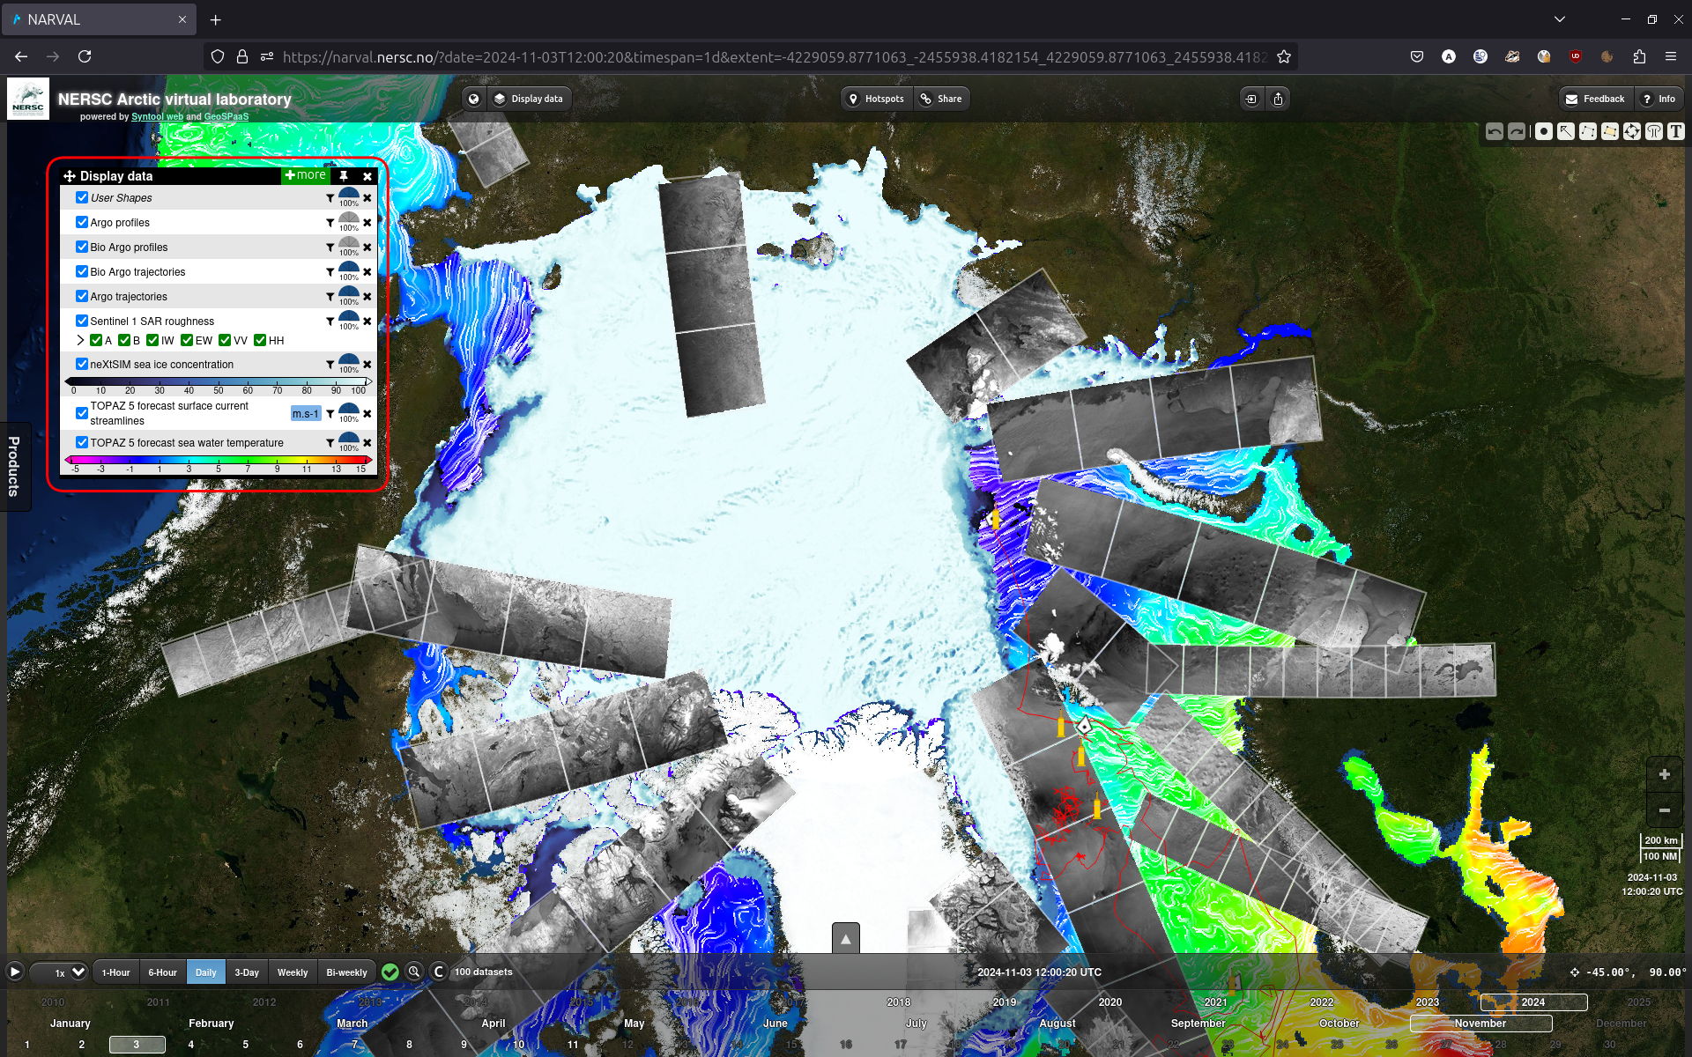Disable the TOPAZ 5 forecast sea water temperature
This screenshot has width=1692, height=1057.
pyautogui.click(x=80, y=442)
